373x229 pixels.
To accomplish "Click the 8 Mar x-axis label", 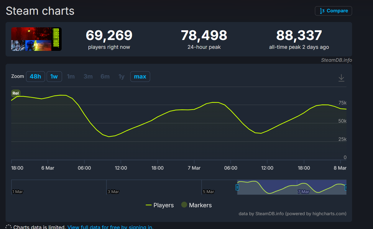I will coord(340,168).
